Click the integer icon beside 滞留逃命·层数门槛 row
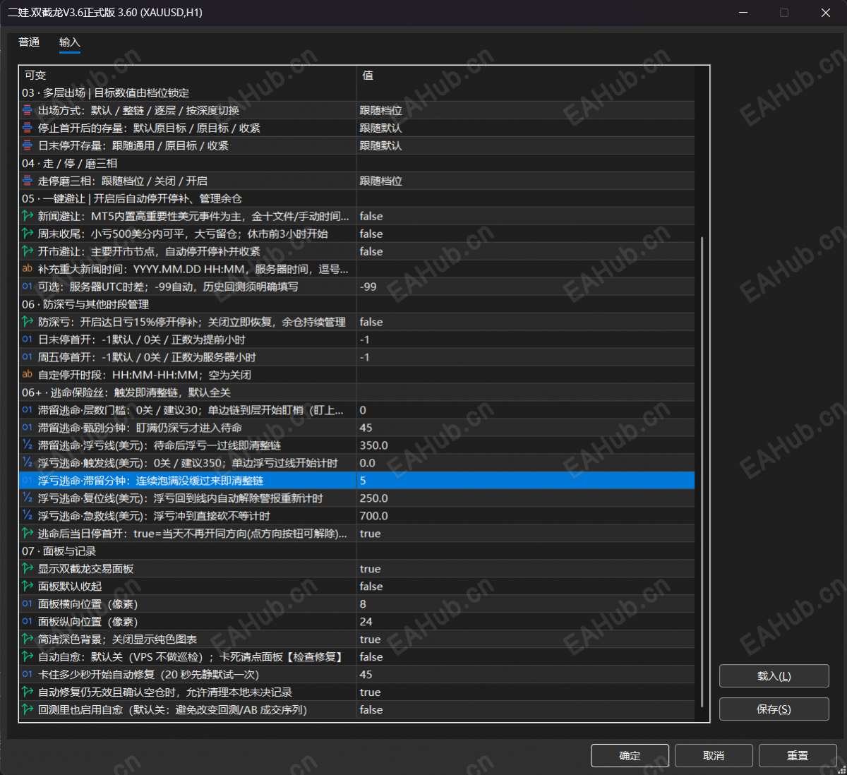This screenshot has width=847, height=775. tap(28, 410)
